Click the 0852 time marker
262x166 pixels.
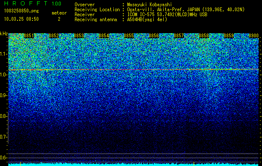point(54,36)
